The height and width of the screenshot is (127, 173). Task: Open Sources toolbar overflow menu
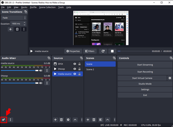(82, 120)
